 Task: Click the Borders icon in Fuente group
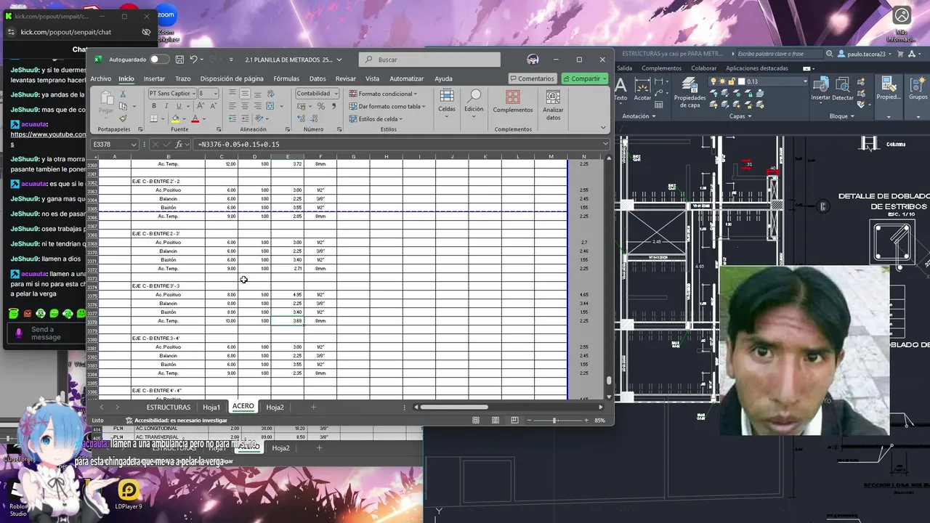point(155,118)
